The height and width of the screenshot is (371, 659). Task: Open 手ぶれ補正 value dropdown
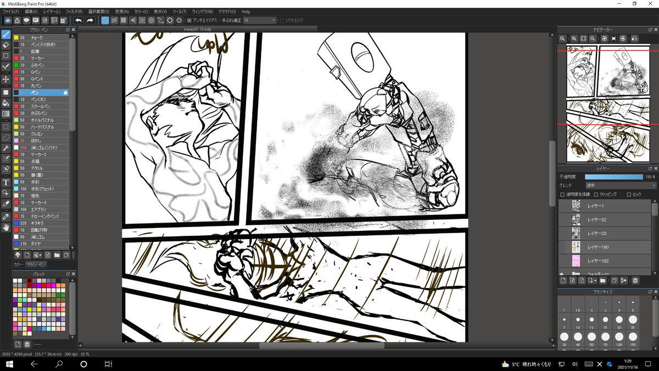pos(260,20)
